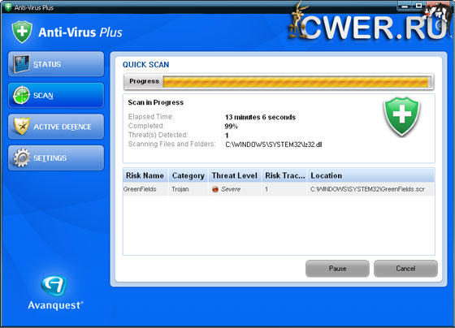Sort by Risk Name column
The image size is (455, 328).
[x=145, y=175]
